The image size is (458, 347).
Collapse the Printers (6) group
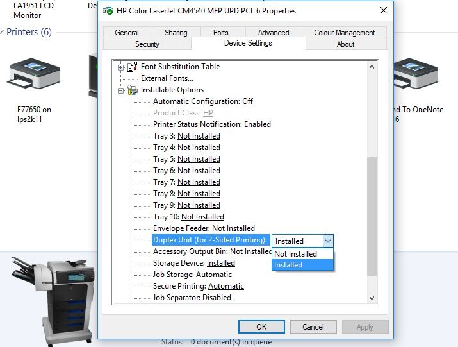point(2,32)
